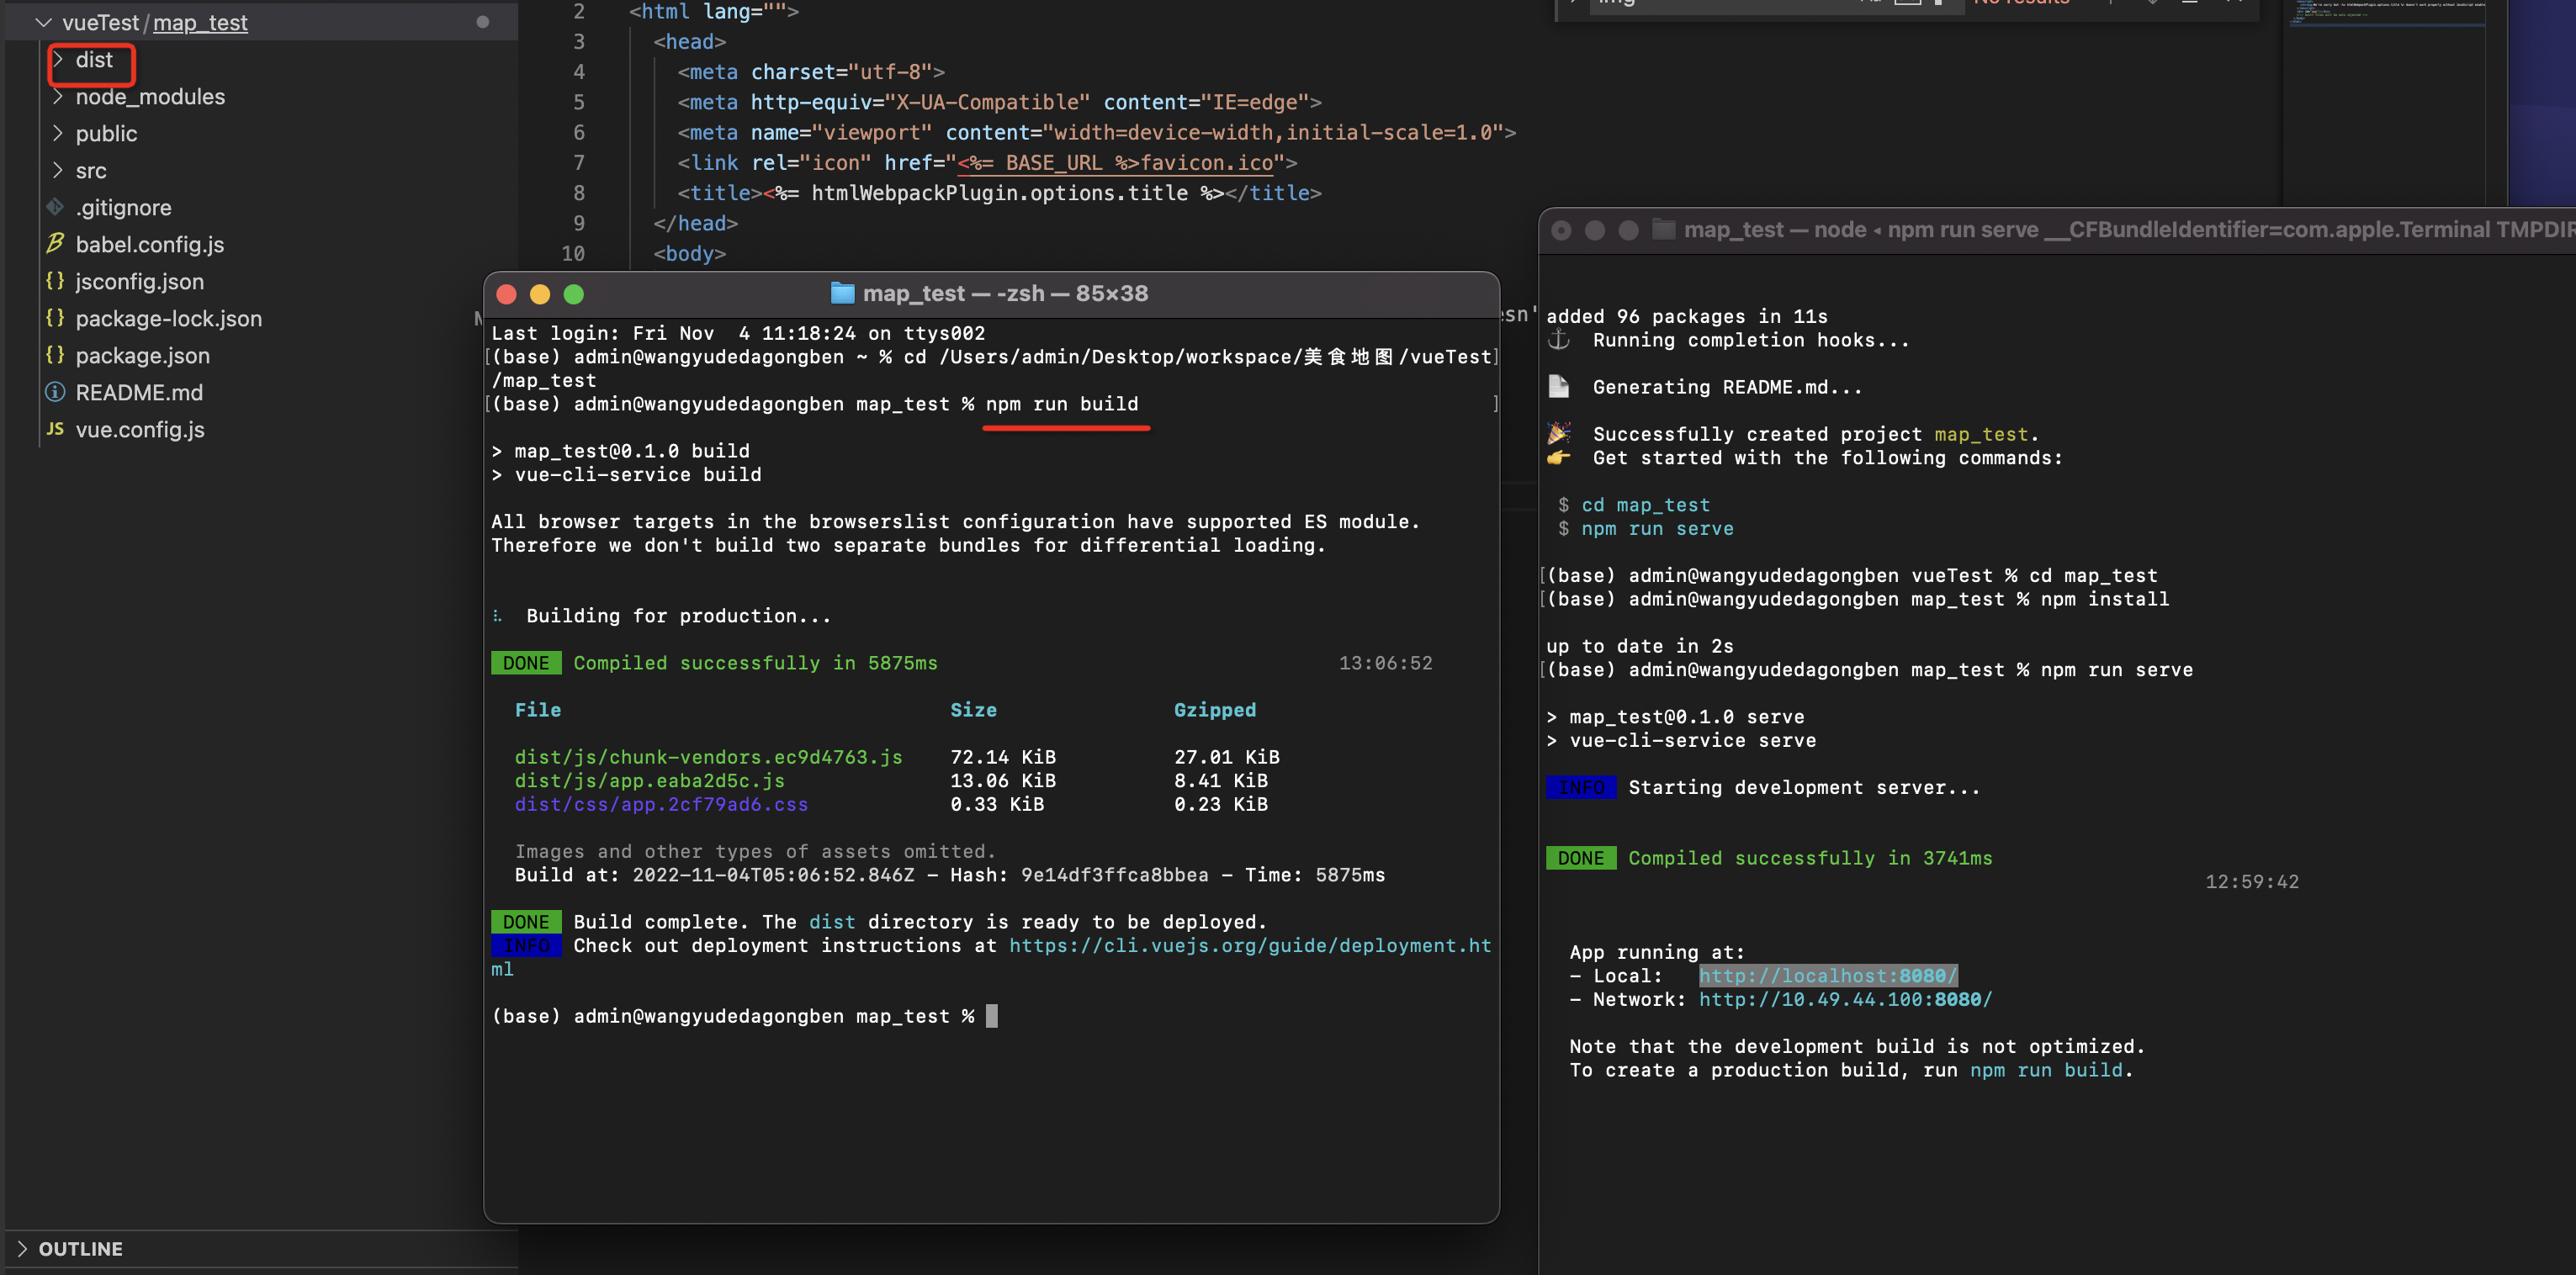
Task: Click line number 7 in the editor gutter
Action: [578, 163]
